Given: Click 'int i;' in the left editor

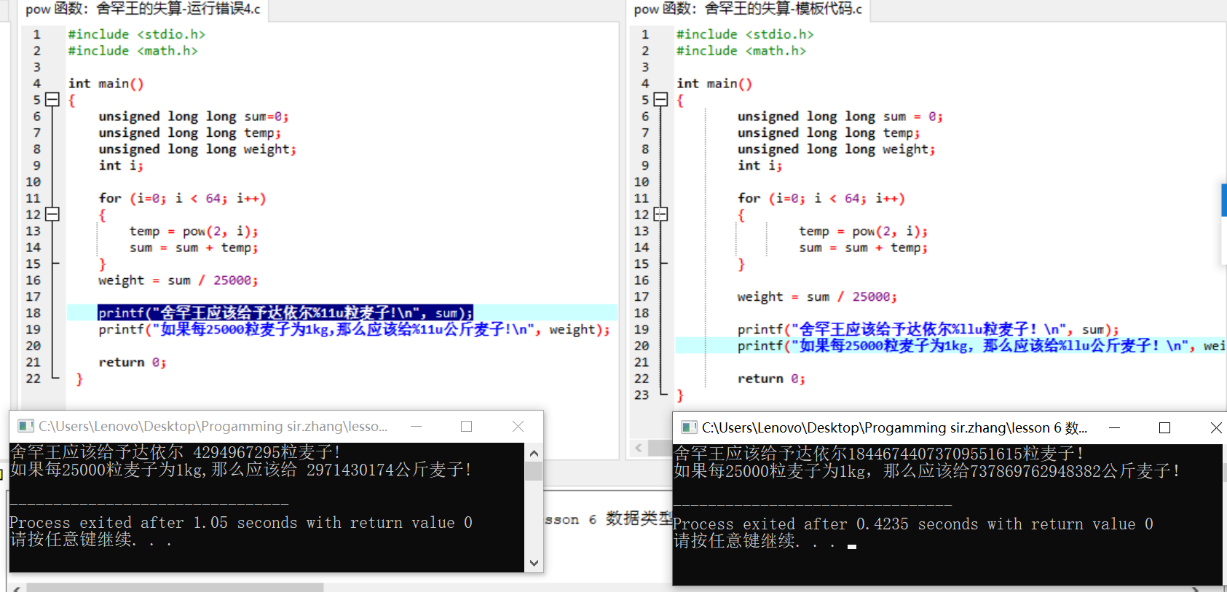Looking at the screenshot, I should pos(121,165).
